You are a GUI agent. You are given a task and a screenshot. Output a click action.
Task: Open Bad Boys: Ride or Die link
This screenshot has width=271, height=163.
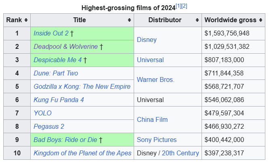point(65,140)
